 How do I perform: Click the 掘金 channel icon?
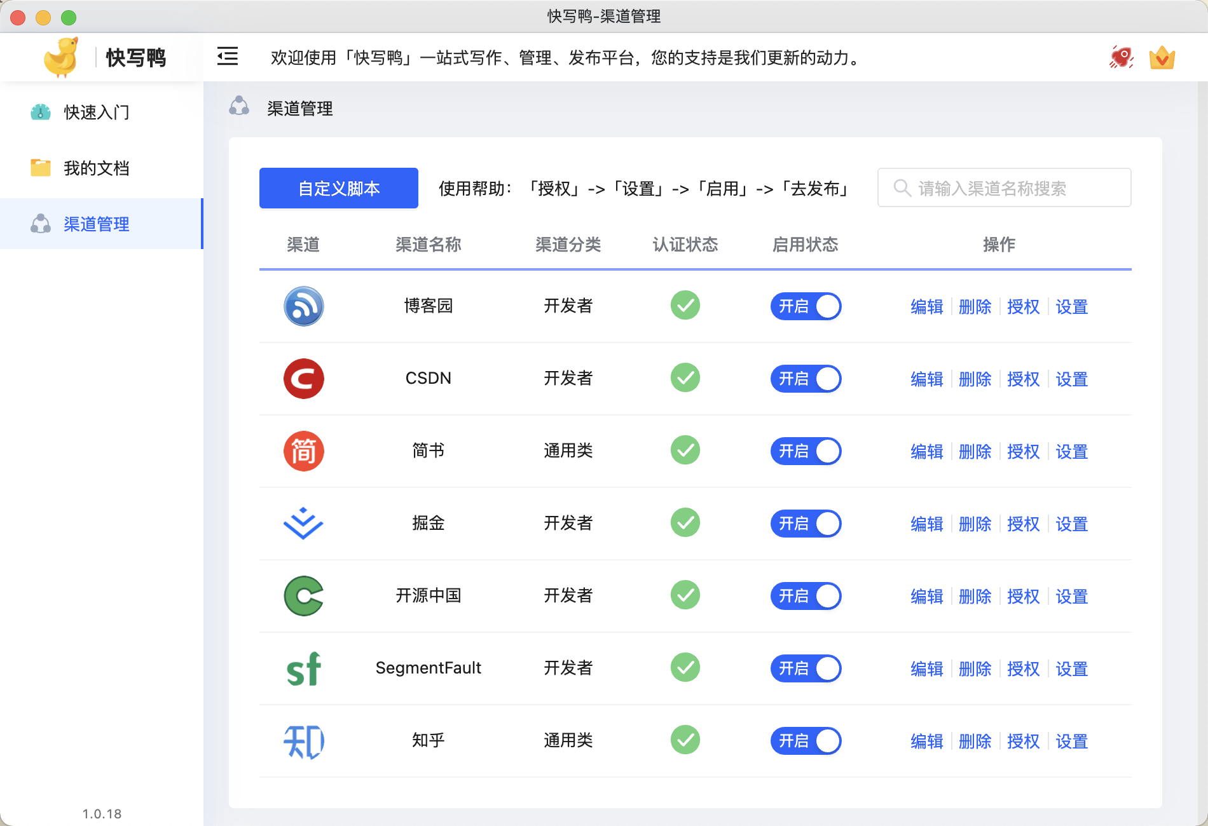coord(304,524)
